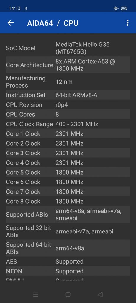Tap the CPU Clock Range row
Screen dimensions: 136x303
pos(68,124)
